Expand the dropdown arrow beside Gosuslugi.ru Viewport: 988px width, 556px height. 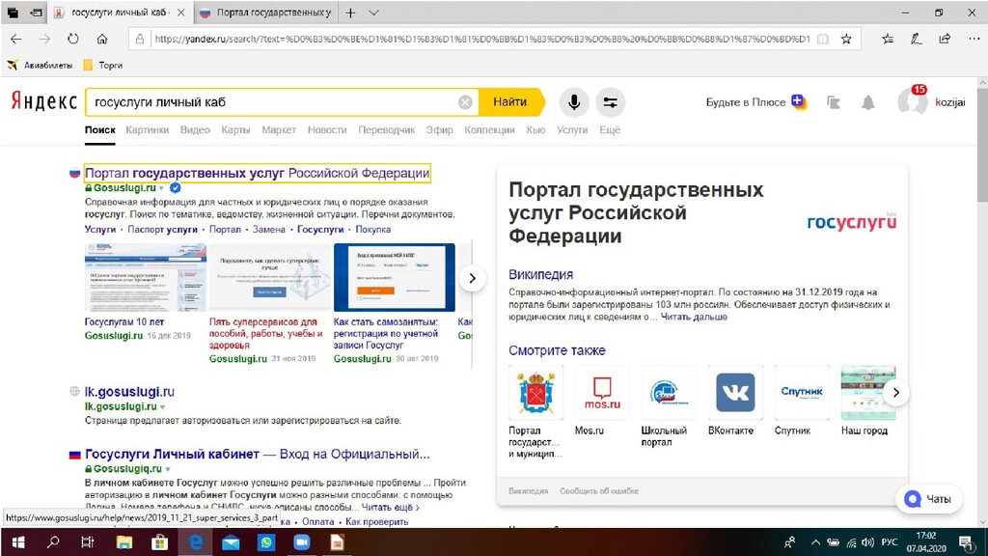(161, 188)
